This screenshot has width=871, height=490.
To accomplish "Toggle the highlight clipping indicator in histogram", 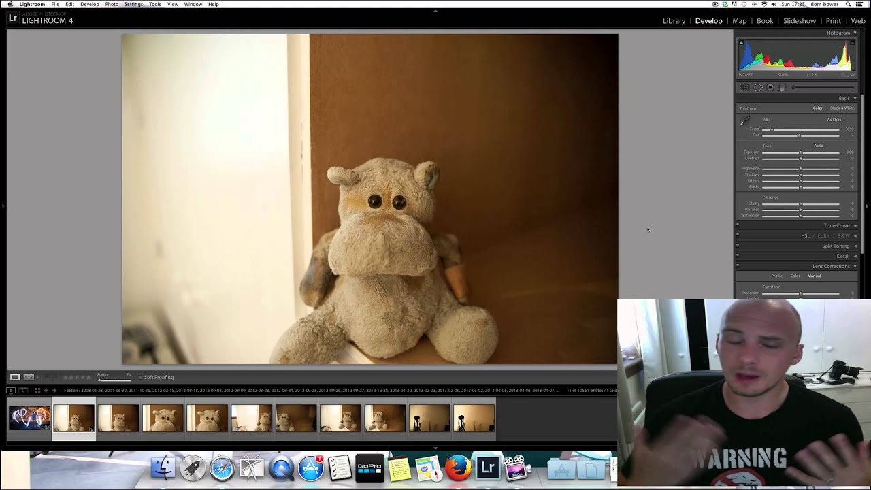I will pos(853,42).
